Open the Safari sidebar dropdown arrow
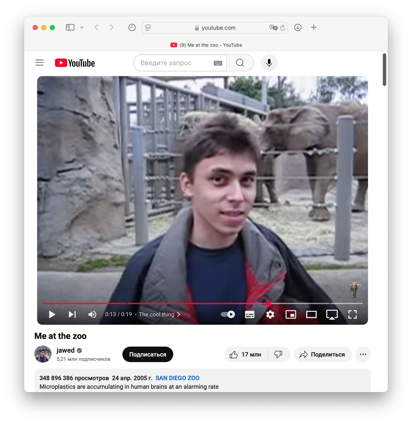The width and height of the screenshot is (412, 424). click(x=82, y=27)
